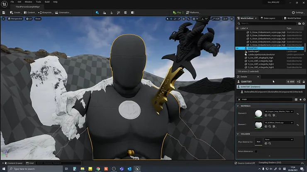Browse to Element 1 material in Content Browser
Screen dimensions: 307x172
(x=270, y=126)
